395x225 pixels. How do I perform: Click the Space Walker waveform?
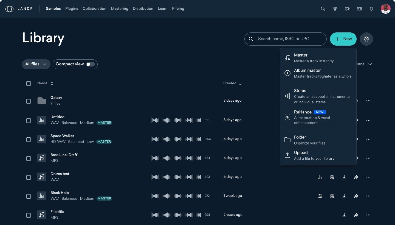[175, 139]
